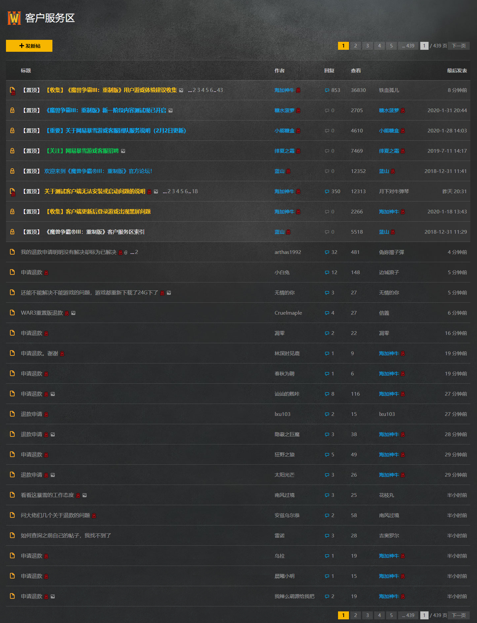
Task: Open thread 关于网易暴雪游戏客服团队服务说明
Action: (x=115, y=131)
